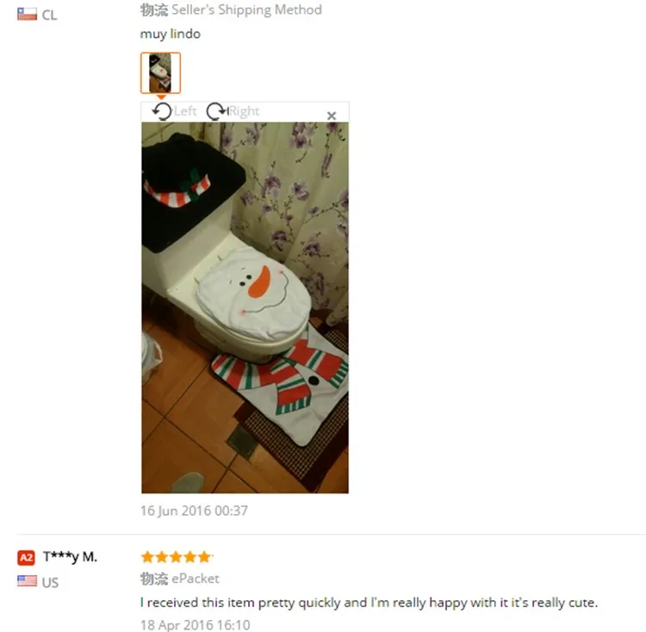Click the "Left" rotate label
The height and width of the screenshot is (632, 646).
click(x=185, y=111)
